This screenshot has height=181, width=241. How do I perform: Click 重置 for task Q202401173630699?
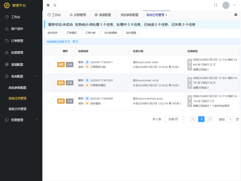click(61, 101)
